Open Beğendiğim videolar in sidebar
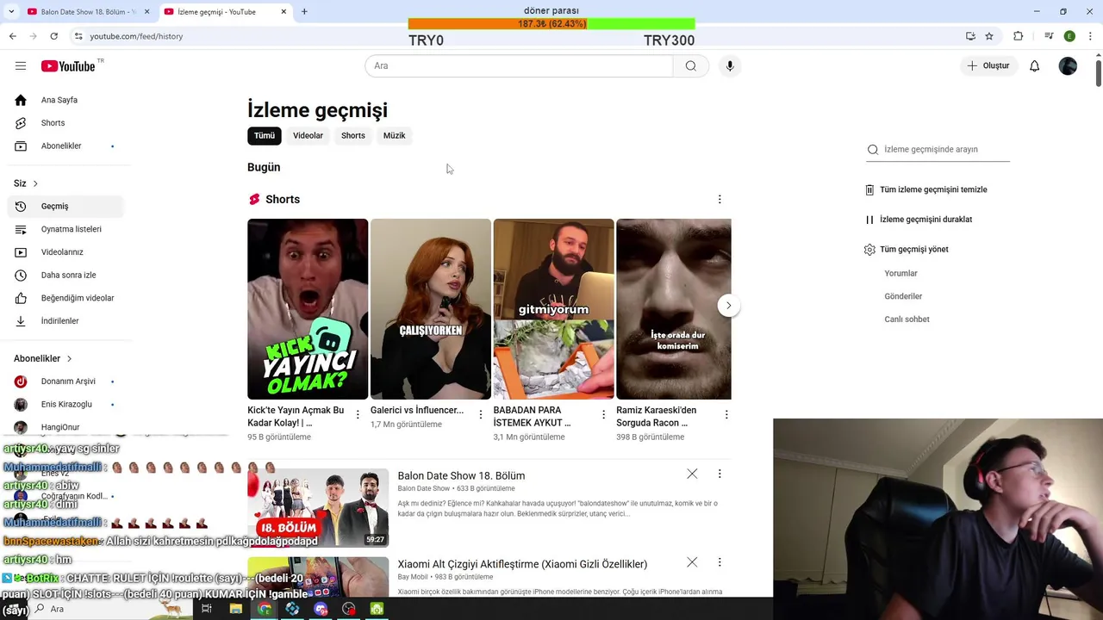The width and height of the screenshot is (1103, 620). [x=65, y=298]
